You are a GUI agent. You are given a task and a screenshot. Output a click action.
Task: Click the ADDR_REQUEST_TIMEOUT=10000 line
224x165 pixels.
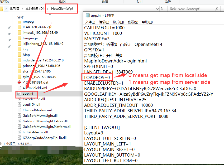click(118, 105)
